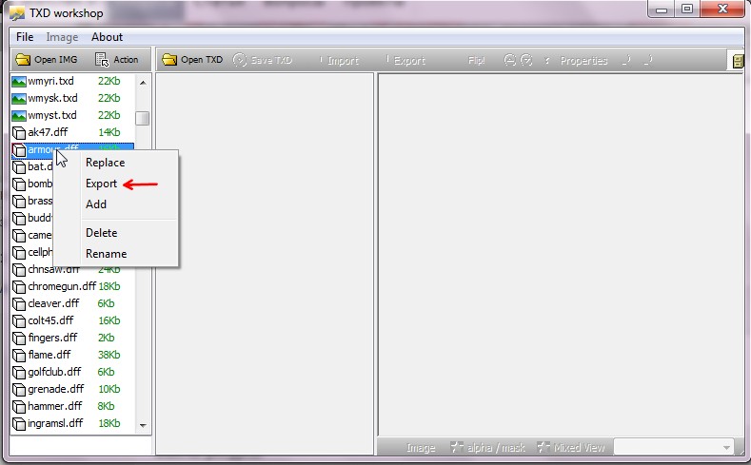The height and width of the screenshot is (465, 751).
Task: Choose Delete in the context menu
Action: (x=101, y=233)
